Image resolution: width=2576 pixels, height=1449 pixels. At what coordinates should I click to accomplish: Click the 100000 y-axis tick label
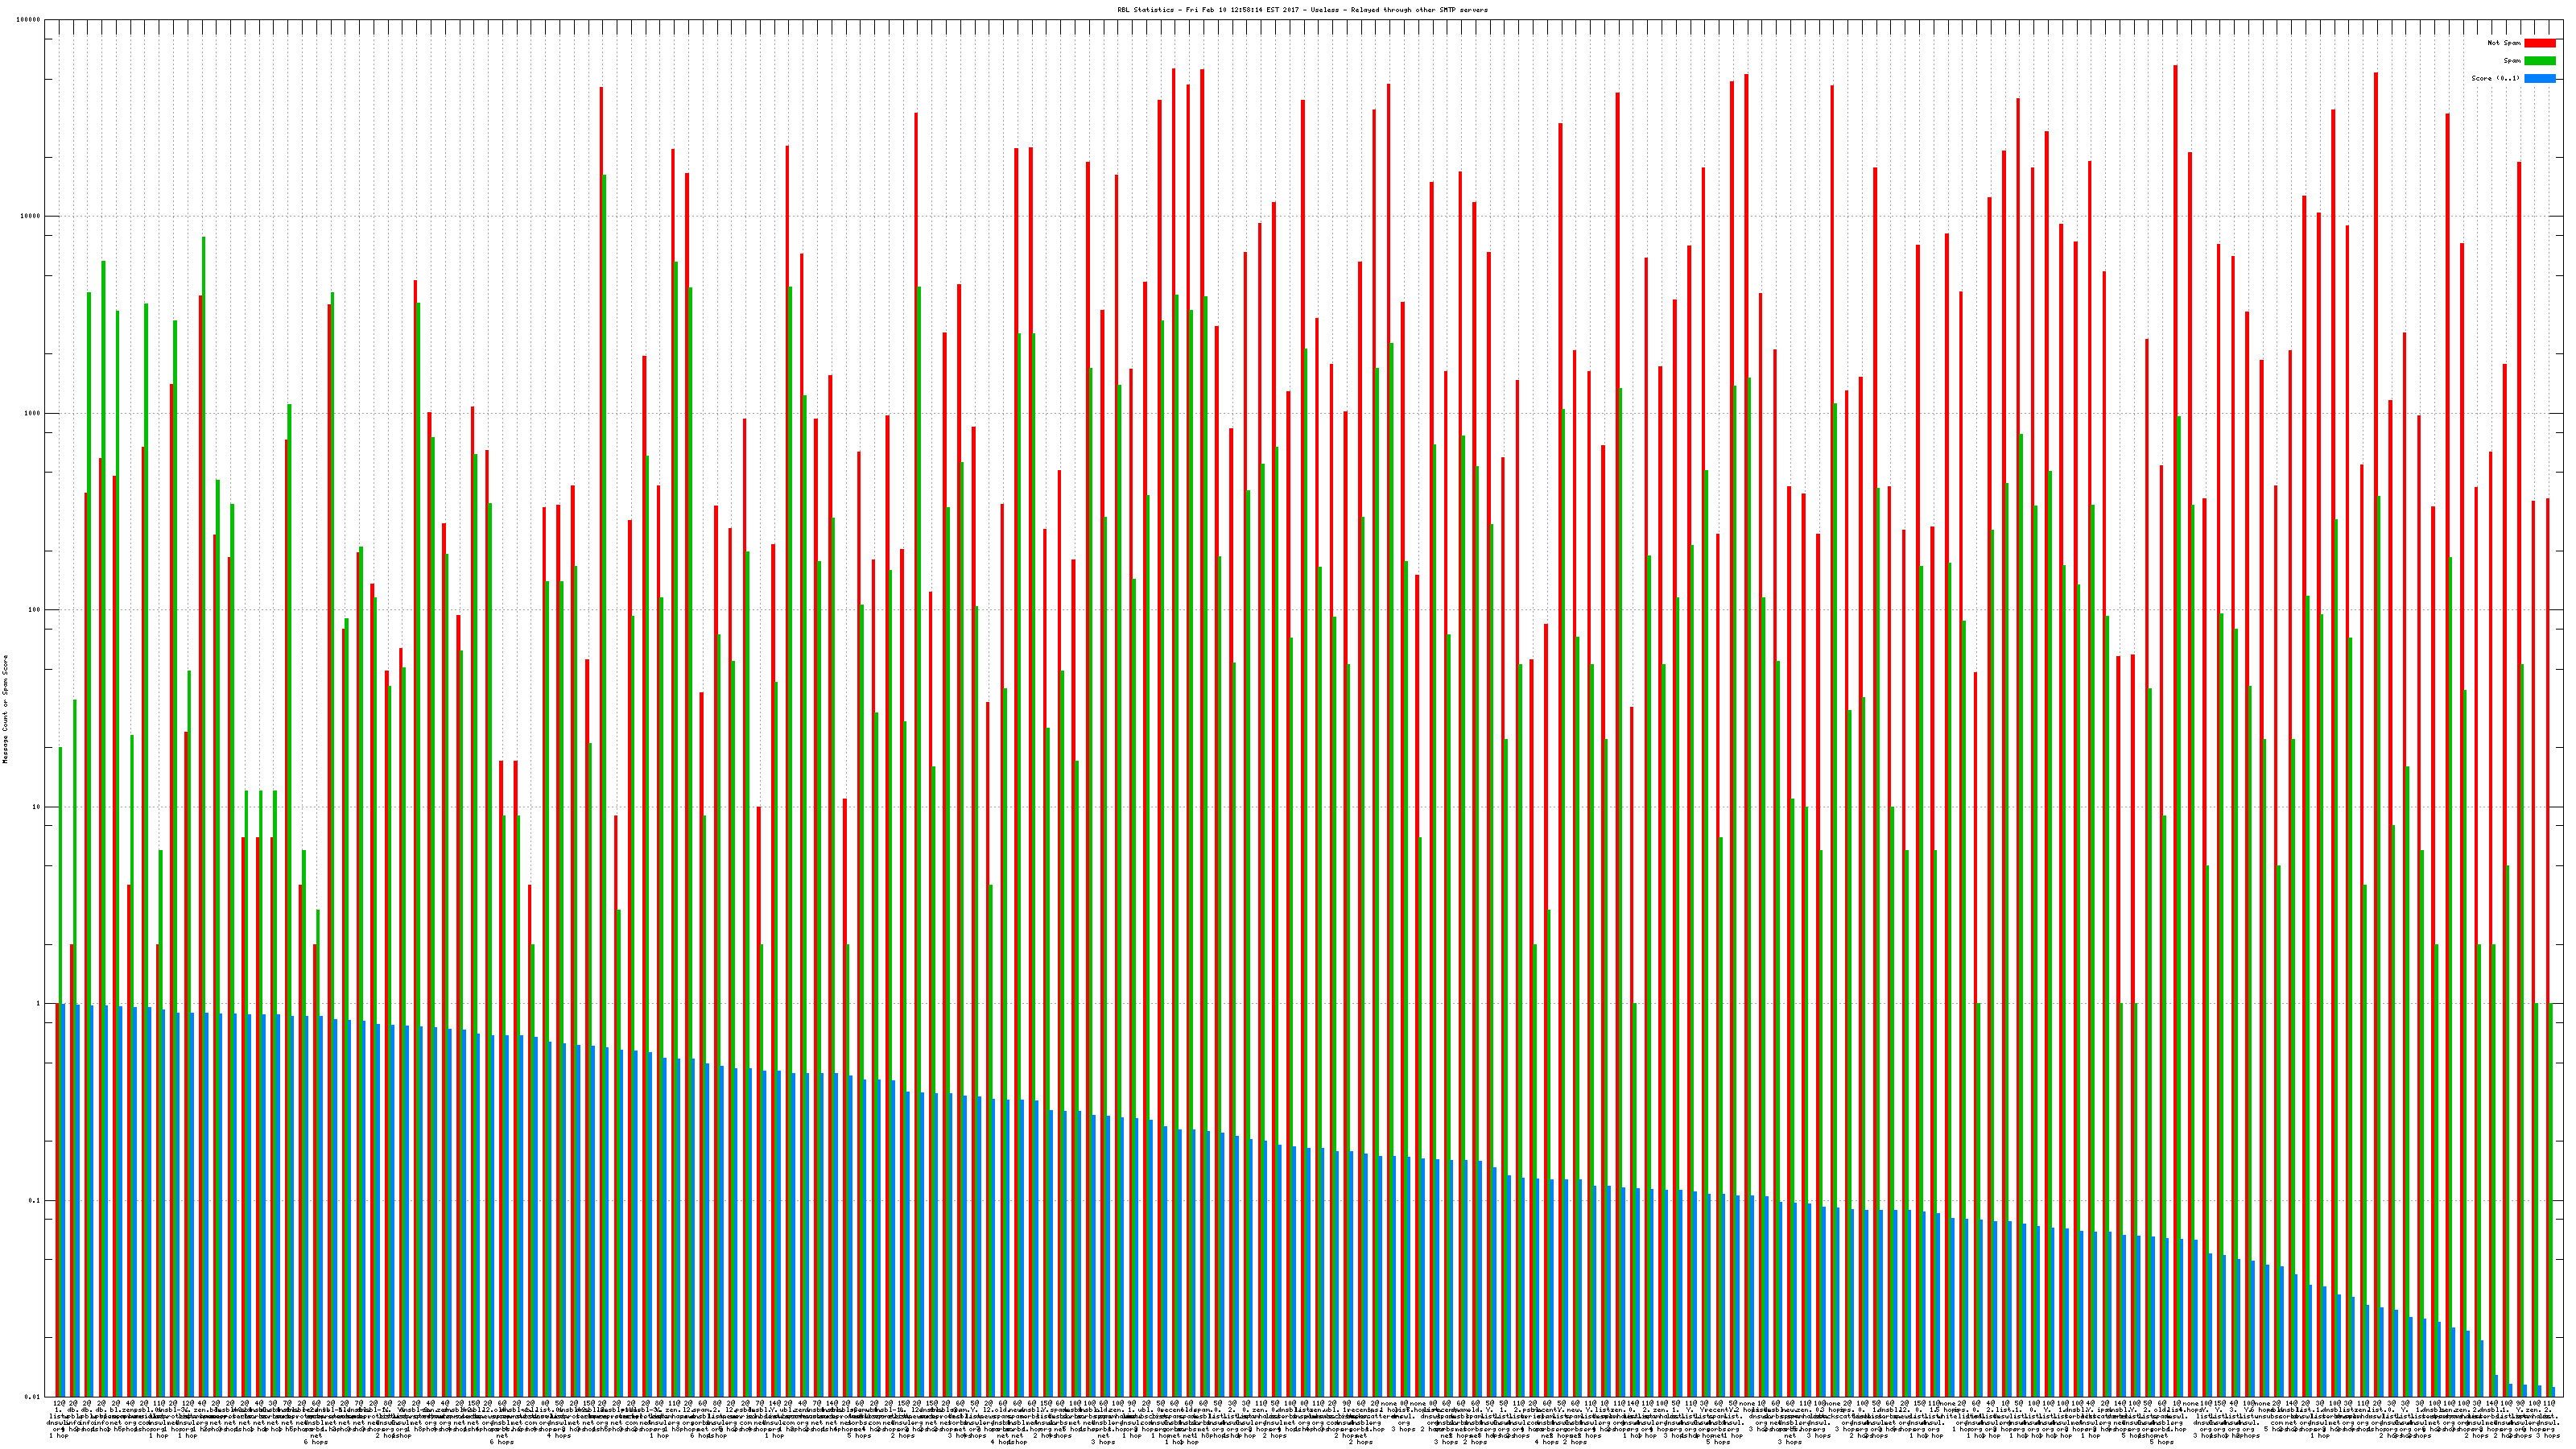[29, 20]
